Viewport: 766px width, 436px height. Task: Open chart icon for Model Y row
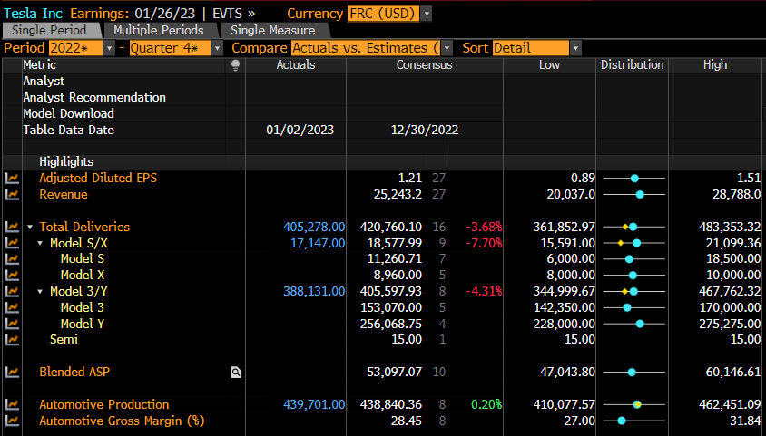[12, 324]
